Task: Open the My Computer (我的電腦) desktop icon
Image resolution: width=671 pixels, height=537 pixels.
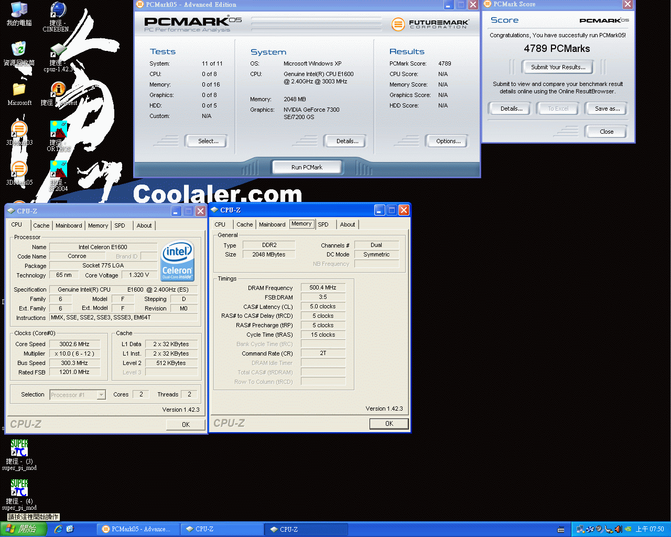Action: [19, 14]
